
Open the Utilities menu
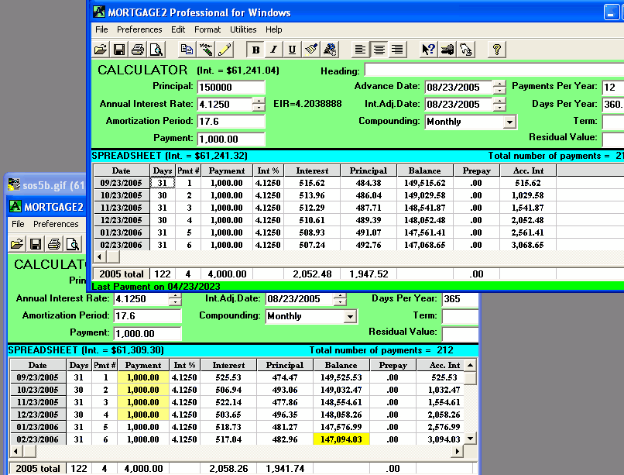[x=243, y=29]
